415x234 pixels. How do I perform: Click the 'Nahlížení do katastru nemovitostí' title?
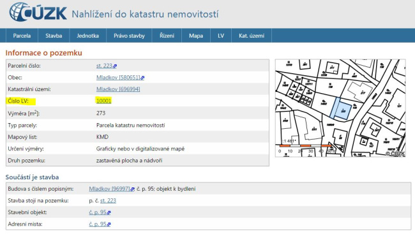145,14
